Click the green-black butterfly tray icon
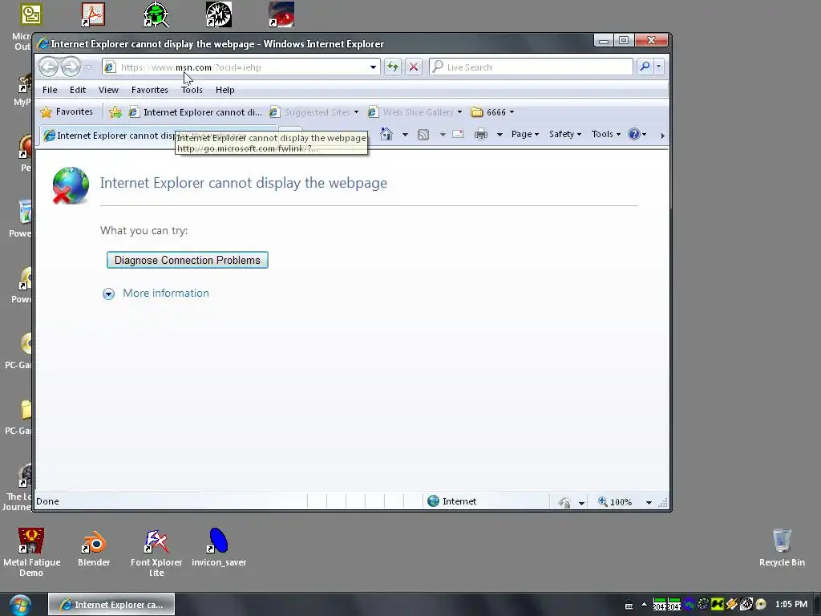Screen dimensions: 821x616 click(x=717, y=604)
